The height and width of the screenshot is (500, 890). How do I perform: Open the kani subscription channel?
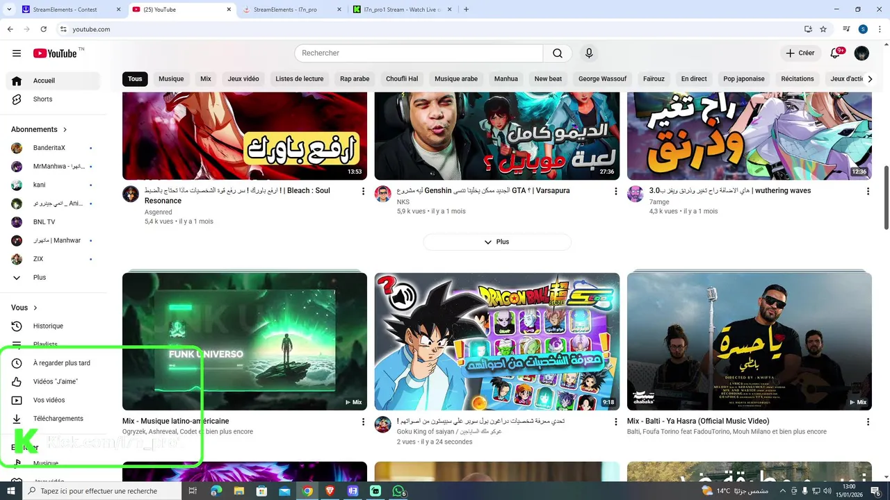[53, 185]
